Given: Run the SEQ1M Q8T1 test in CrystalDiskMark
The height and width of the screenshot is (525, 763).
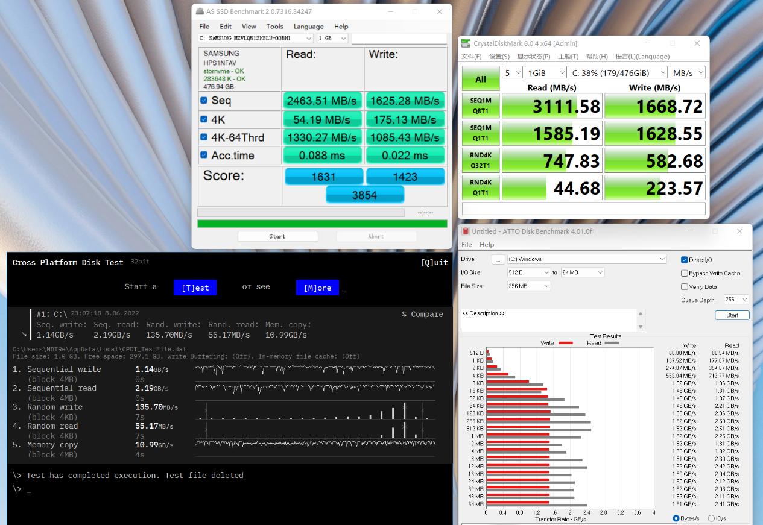Looking at the screenshot, I should [x=480, y=106].
